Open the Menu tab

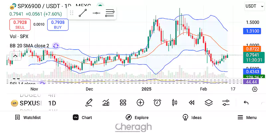(x=247, y=117)
